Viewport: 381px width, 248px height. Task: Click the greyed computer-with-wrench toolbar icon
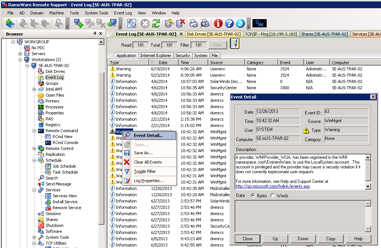(90, 23)
